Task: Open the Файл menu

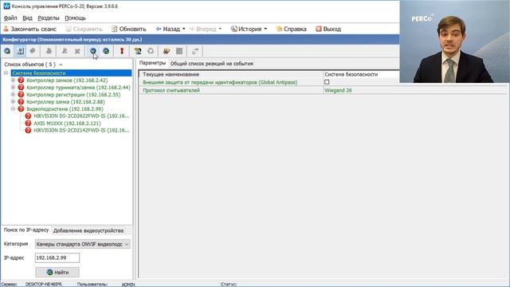Action: (x=10, y=18)
